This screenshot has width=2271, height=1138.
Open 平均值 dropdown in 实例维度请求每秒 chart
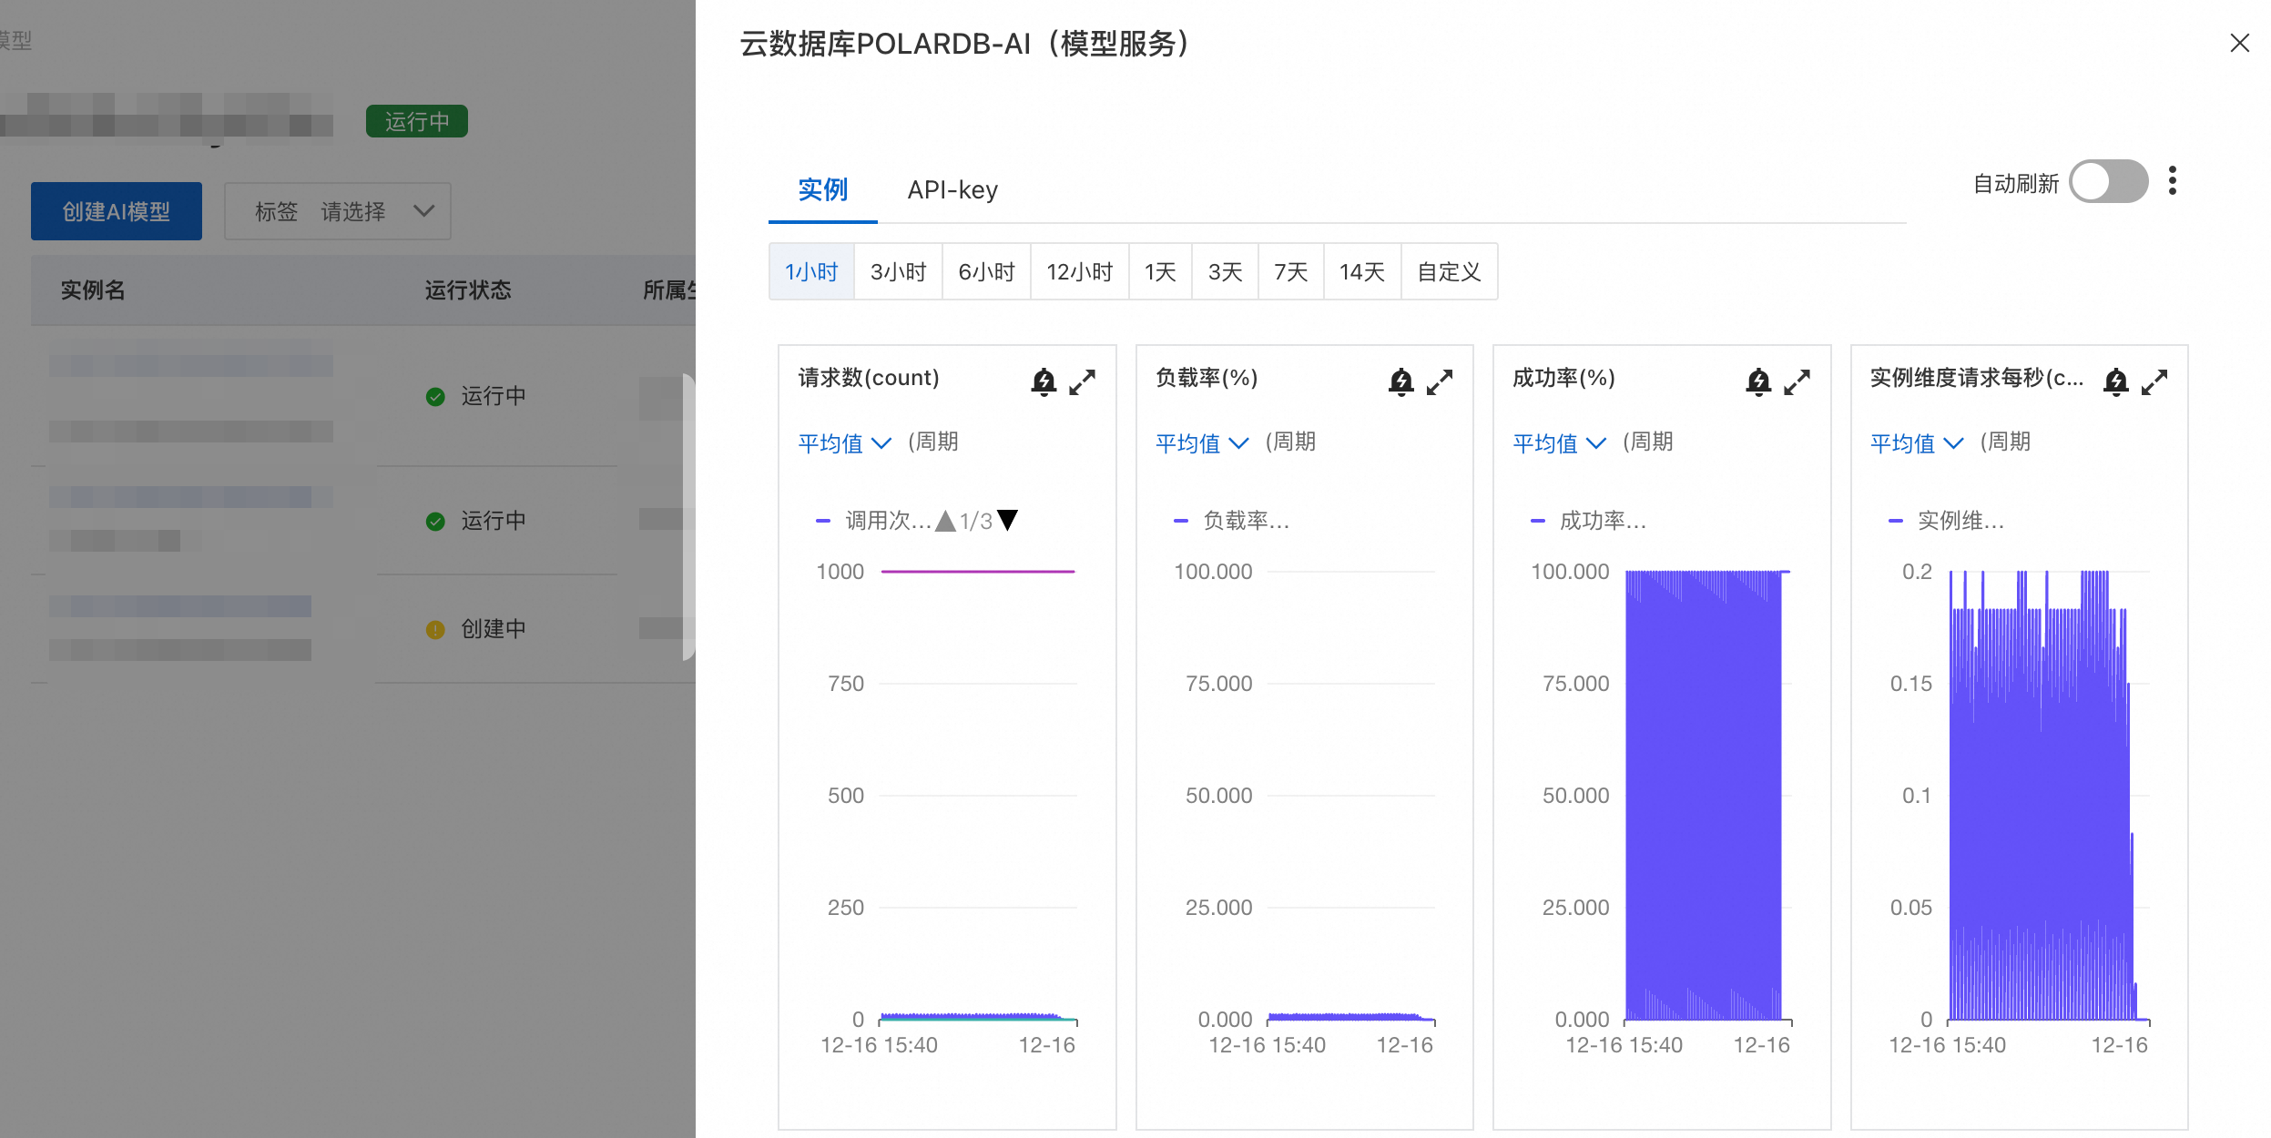(x=1917, y=442)
